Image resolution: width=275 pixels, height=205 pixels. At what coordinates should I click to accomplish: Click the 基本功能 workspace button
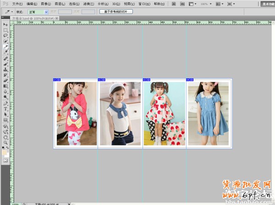pyautogui.click(x=268, y=4)
